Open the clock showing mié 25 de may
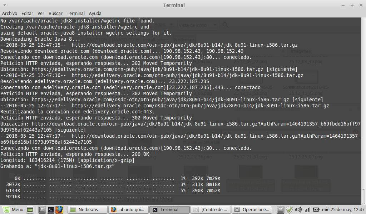 [342, 210]
